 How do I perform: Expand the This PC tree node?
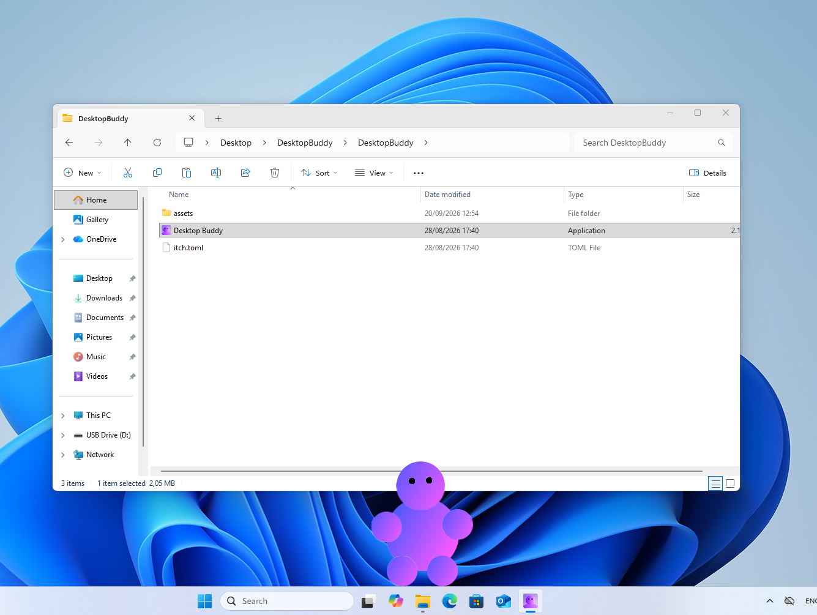[63, 416]
